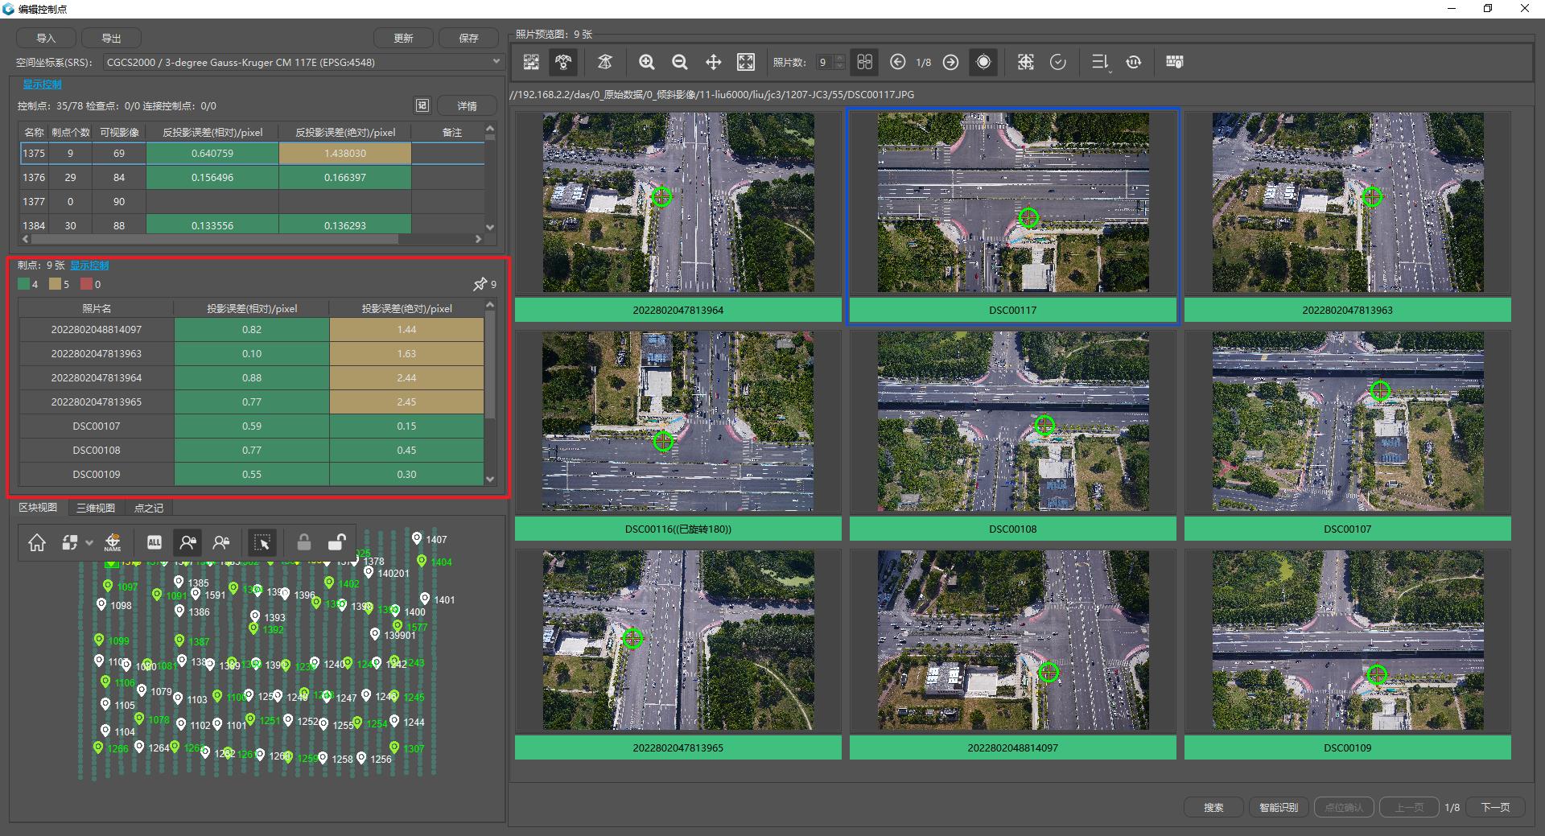1545x836 pixels.
Task: Click the zoom out magnifier icon
Action: [x=680, y=62]
